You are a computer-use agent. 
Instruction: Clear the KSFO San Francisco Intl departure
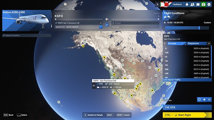(x=101, y=23)
